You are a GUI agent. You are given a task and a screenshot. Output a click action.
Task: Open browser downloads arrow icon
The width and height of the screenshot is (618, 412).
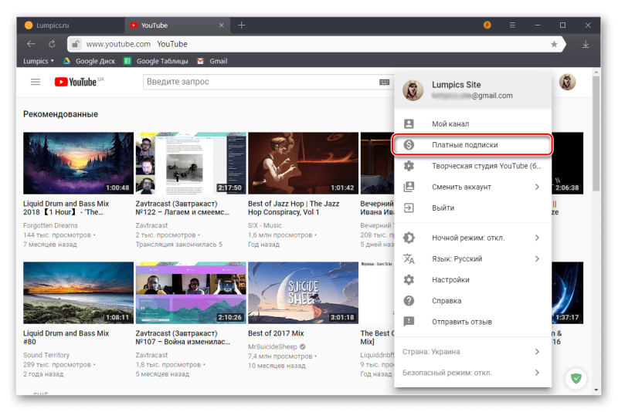click(x=586, y=45)
